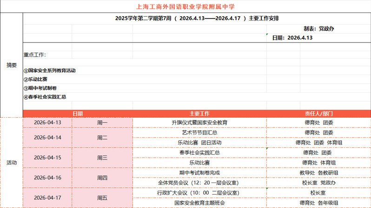Select the school name title cell
This screenshot has height=208, width=371.
tap(185, 6)
